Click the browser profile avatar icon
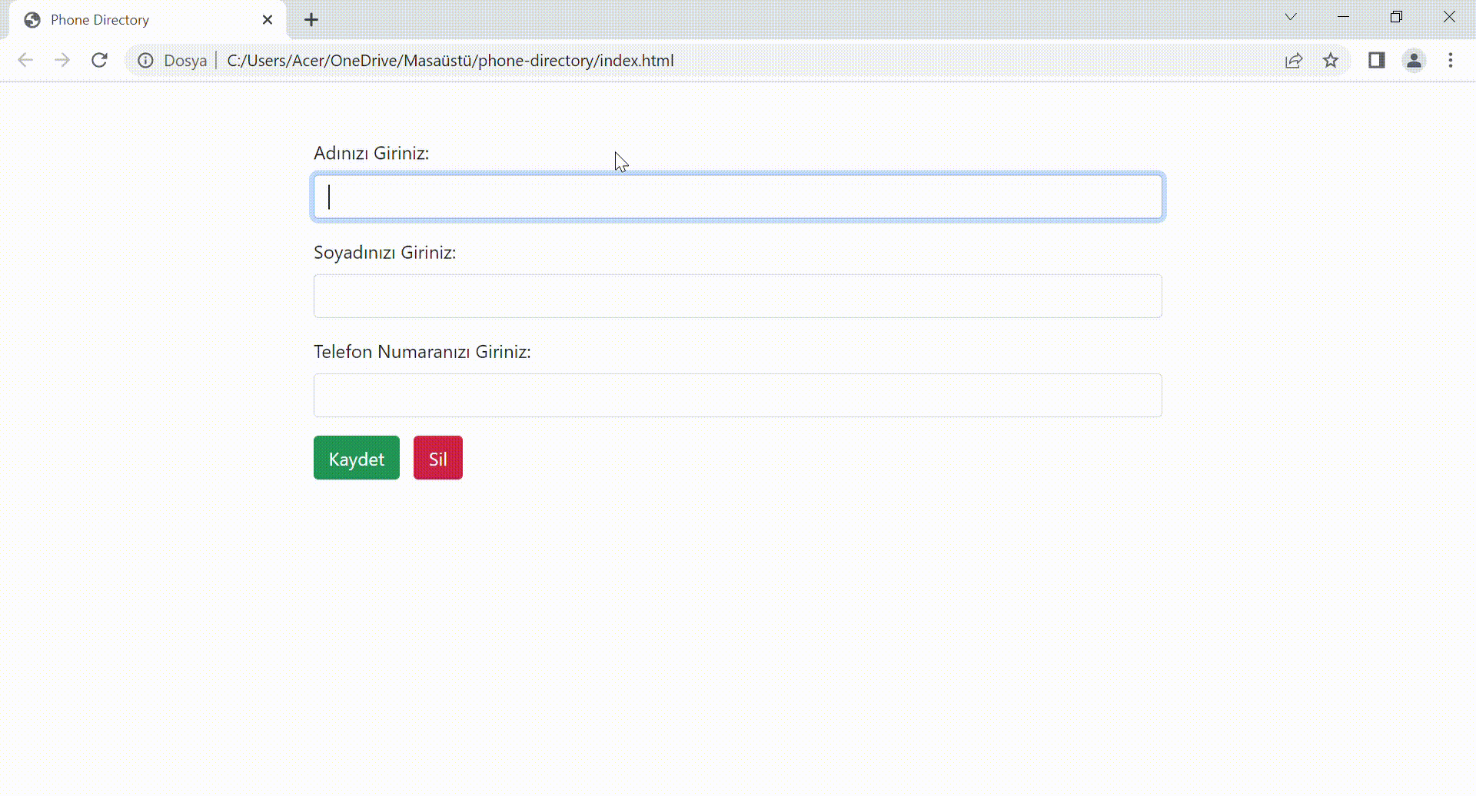 coord(1414,60)
